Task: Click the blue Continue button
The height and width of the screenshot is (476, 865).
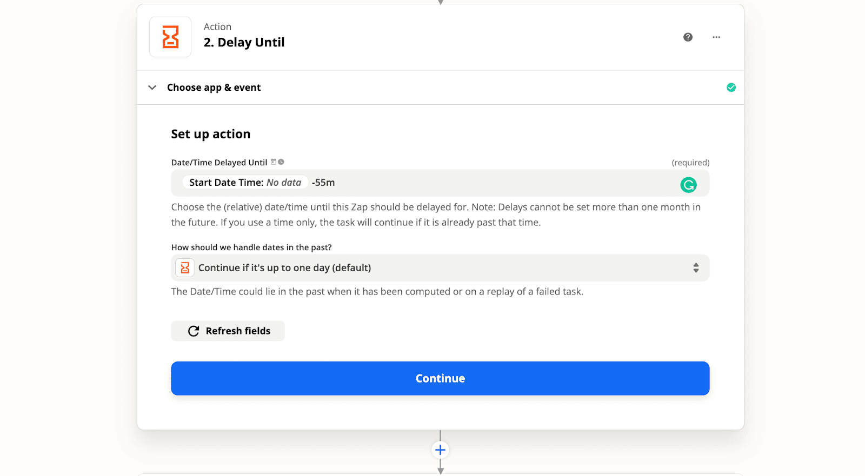Action: click(440, 378)
